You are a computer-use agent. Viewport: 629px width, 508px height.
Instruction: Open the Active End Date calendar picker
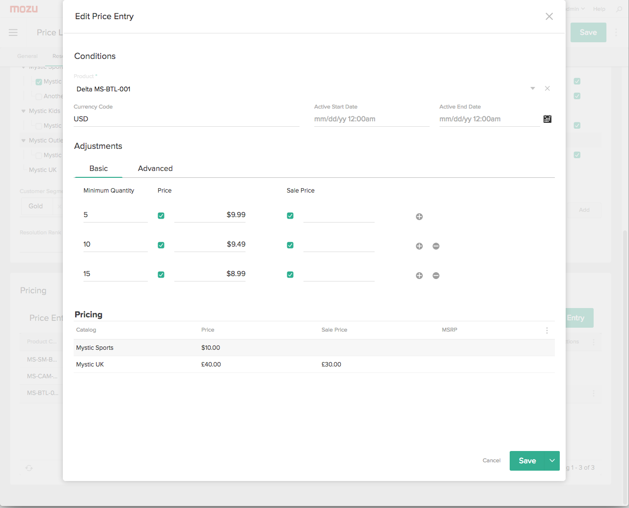(x=547, y=119)
